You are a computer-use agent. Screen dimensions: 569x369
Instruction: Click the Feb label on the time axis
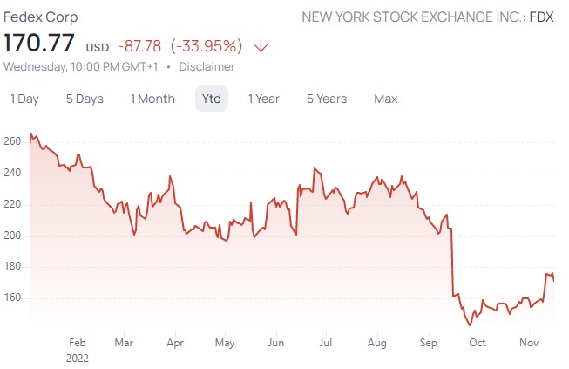click(77, 343)
